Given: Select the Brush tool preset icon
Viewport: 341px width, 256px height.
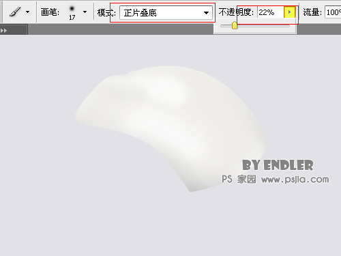Looking at the screenshot, I should [15, 12].
